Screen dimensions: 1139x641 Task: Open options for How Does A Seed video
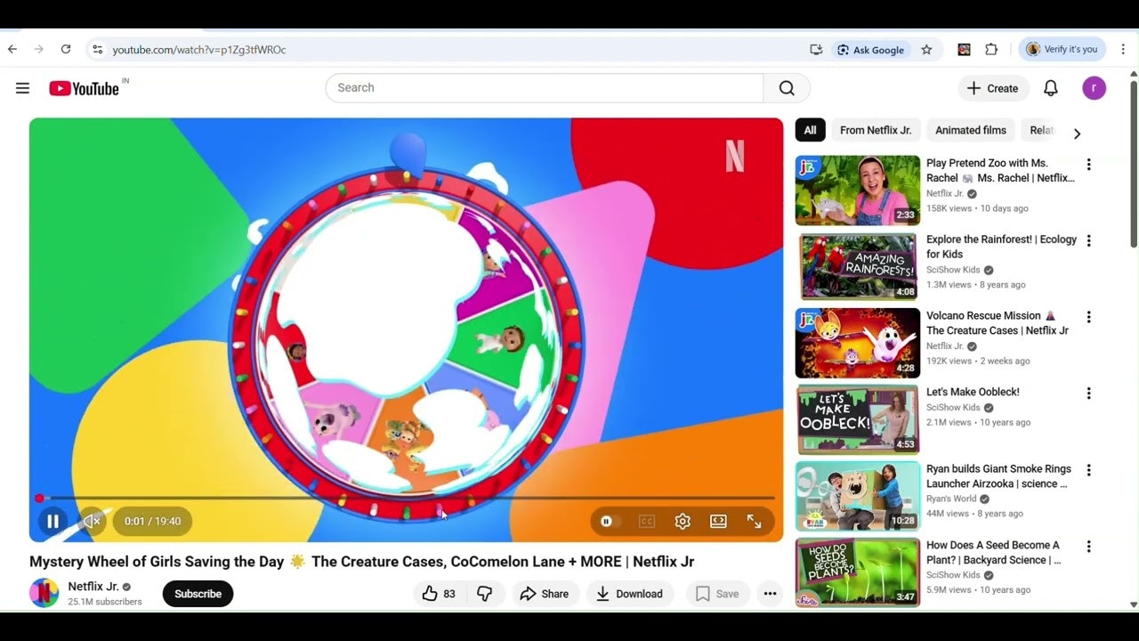pyautogui.click(x=1088, y=548)
